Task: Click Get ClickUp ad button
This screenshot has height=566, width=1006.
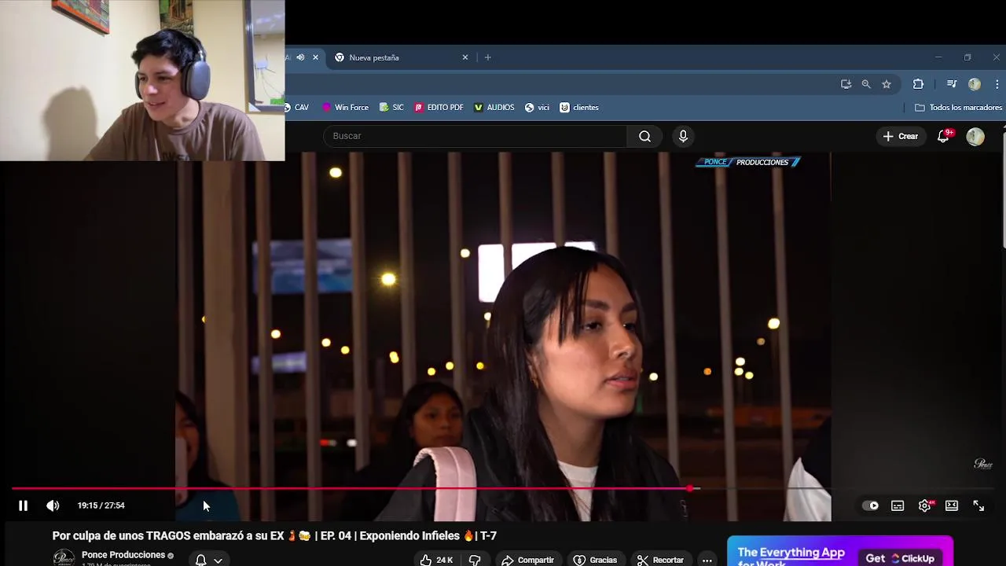Action: [900, 558]
